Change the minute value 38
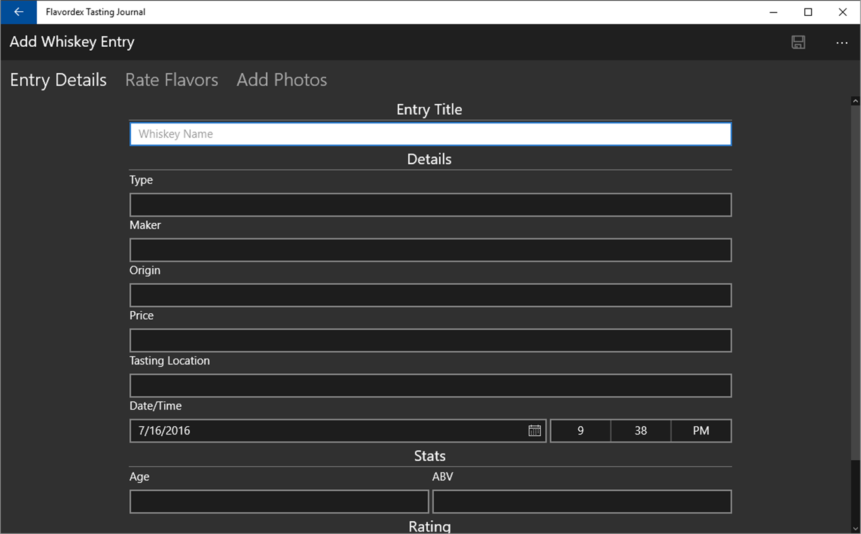The image size is (861, 534). pos(641,430)
